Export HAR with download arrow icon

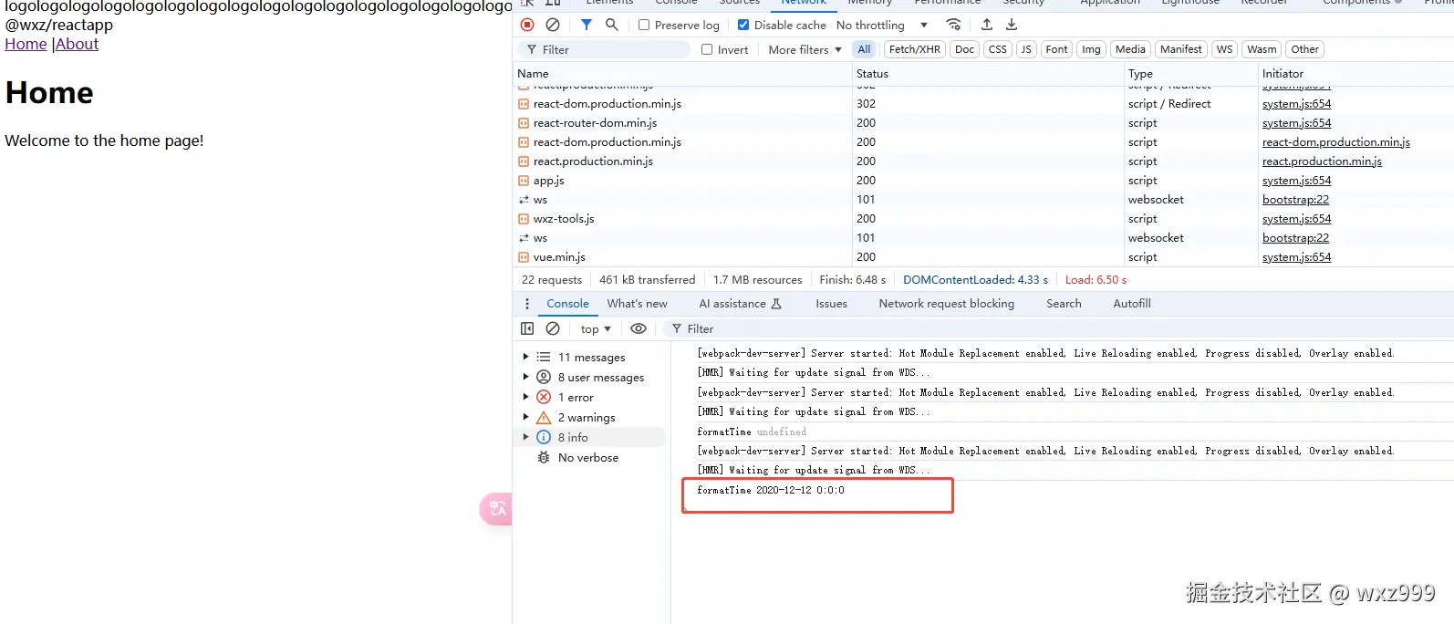tap(1012, 25)
